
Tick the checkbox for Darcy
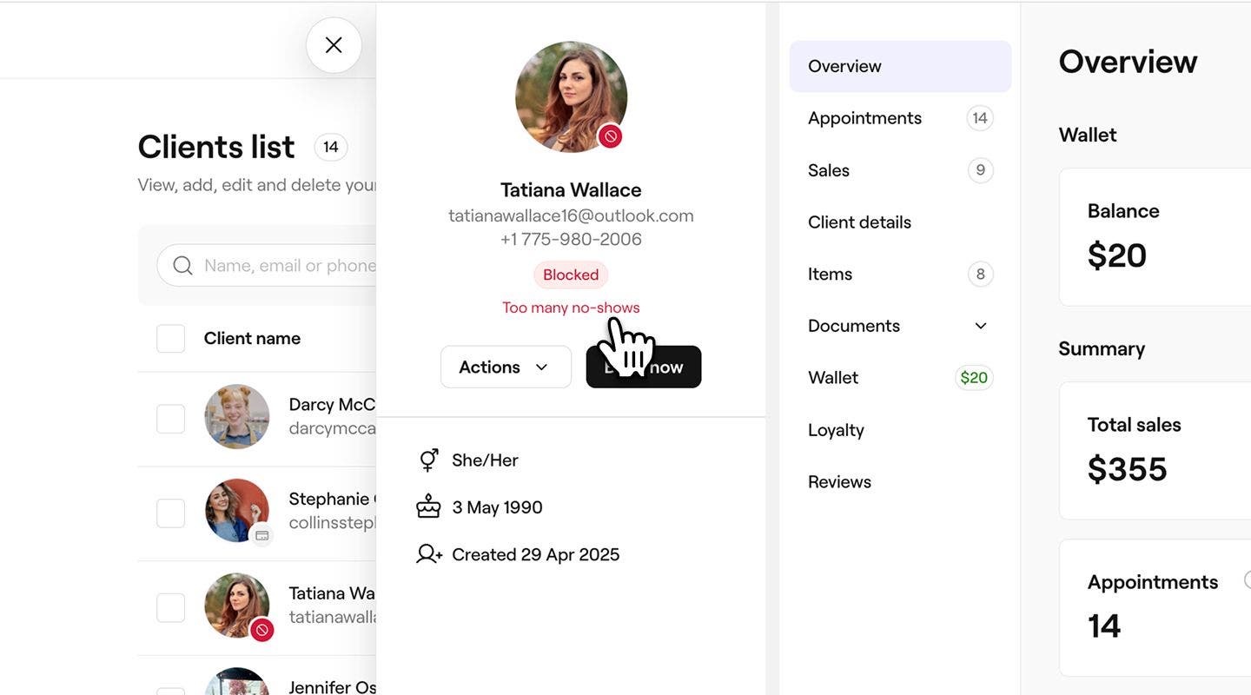(171, 419)
